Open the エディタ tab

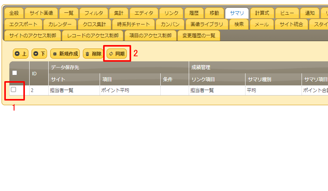tap(144, 13)
